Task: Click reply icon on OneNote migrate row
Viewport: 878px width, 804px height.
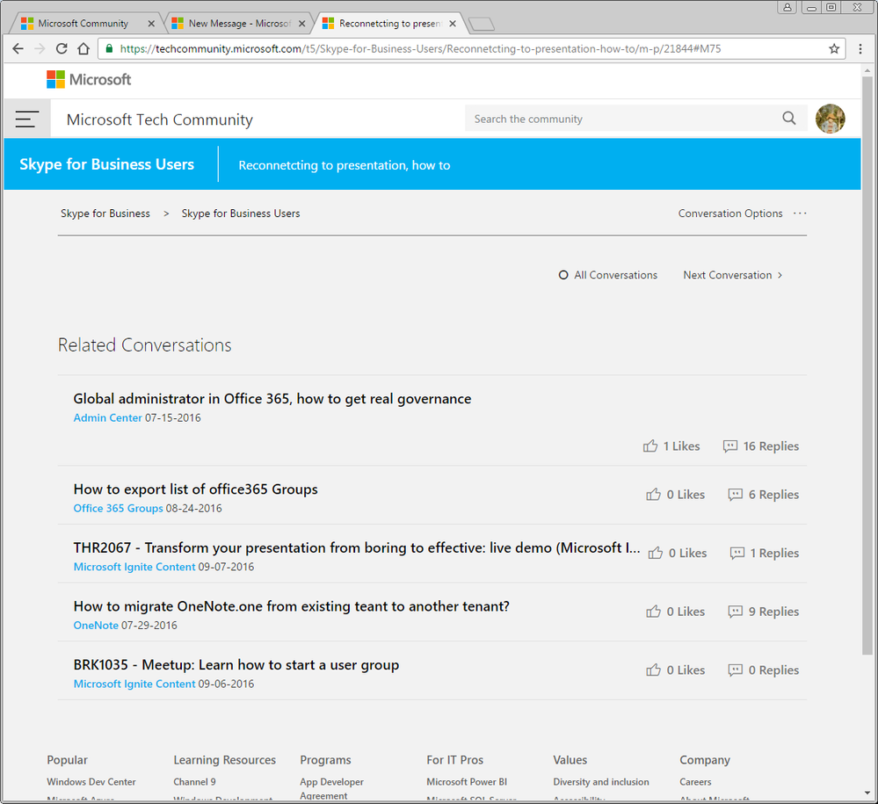Action: 735,612
